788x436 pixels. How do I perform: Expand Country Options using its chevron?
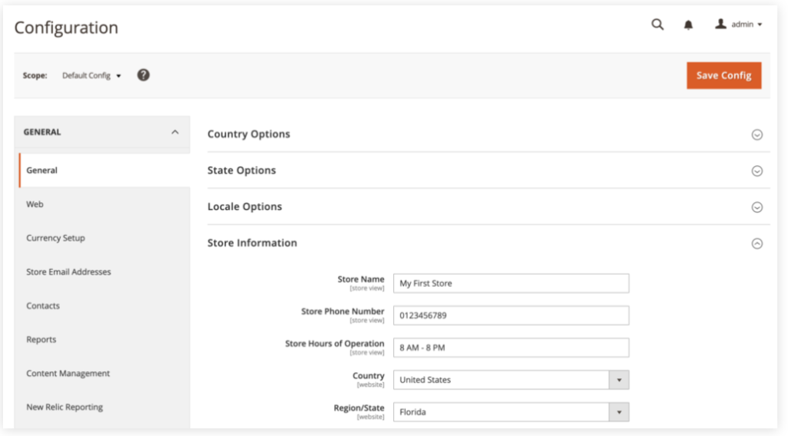coord(757,135)
